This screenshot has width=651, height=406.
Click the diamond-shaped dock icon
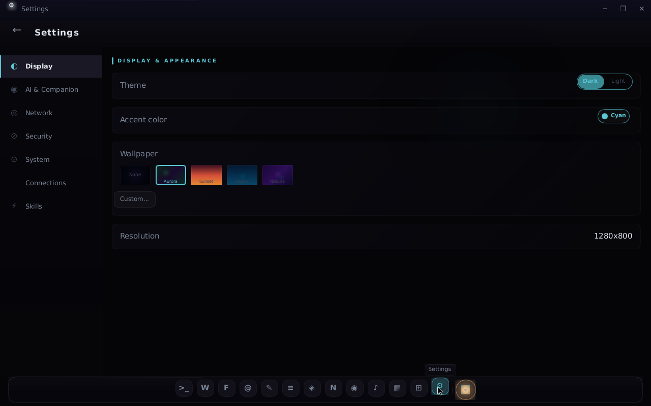tap(312, 388)
